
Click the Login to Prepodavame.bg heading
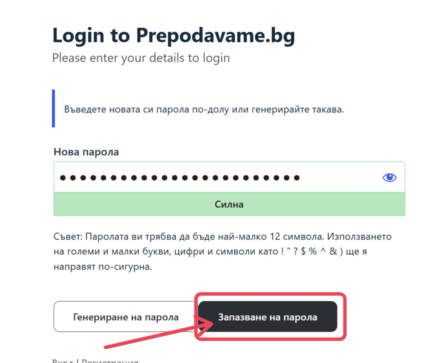173,35
